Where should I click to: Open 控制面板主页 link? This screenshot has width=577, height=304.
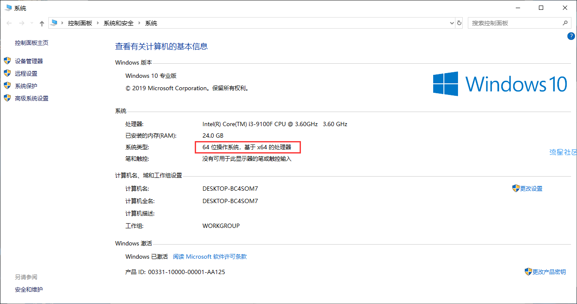32,43
